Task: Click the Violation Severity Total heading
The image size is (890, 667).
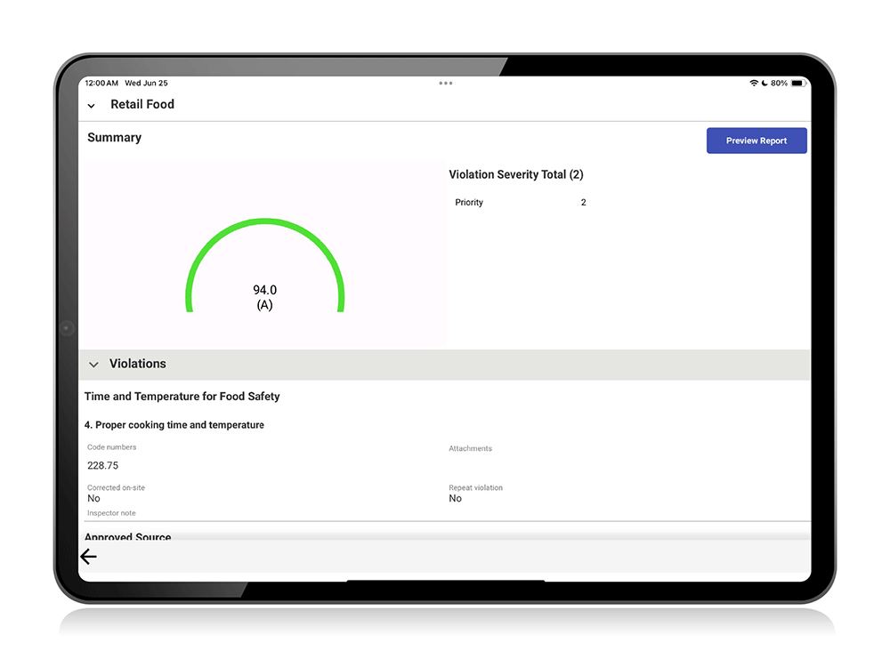Action: click(516, 174)
